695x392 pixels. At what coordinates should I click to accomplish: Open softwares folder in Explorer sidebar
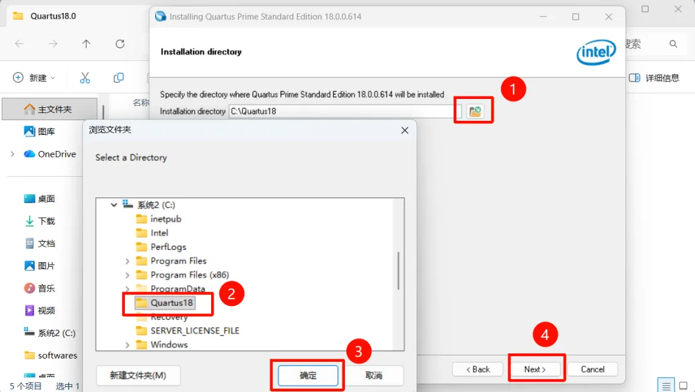(51, 355)
